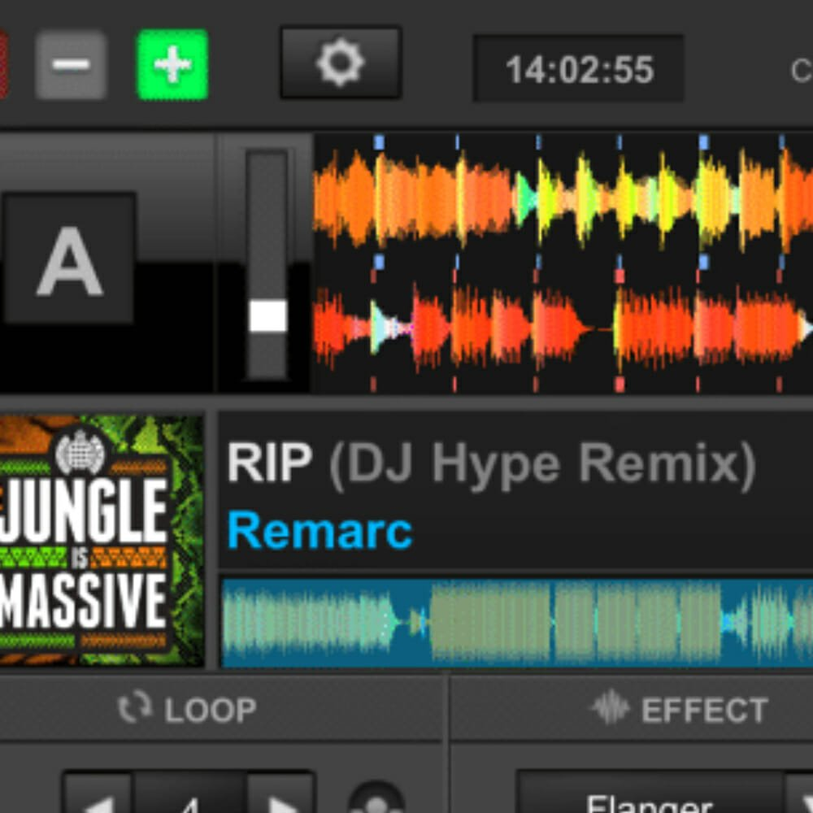Click the RIP (DJ Hype Remix) title
The image size is (813, 813).
[491, 464]
